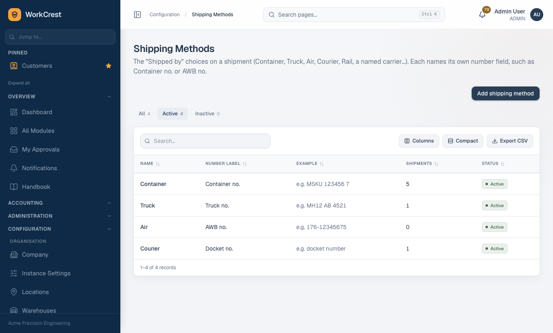Sort by Shipments column arrows
Screen dimensions: 553x333
436,164
